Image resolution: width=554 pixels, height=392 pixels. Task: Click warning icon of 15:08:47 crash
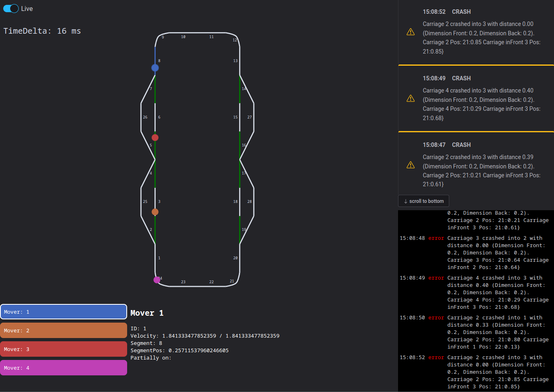click(x=411, y=165)
